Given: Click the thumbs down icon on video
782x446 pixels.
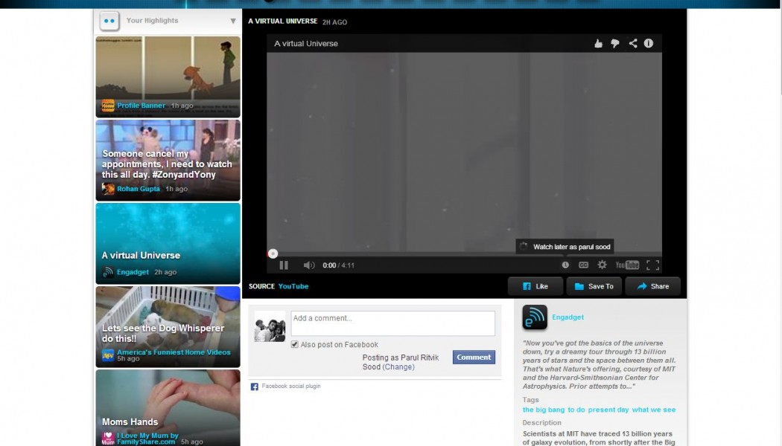Looking at the screenshot, I should pyautogui.click(x=615, y=44).
